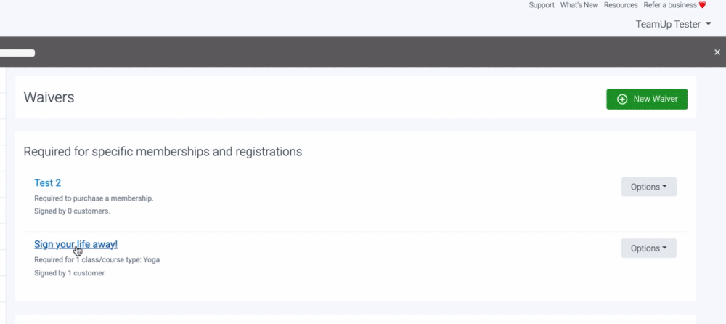This screenshot has width=726, height=324.
Task: Close the dark banner with the X
Action: point(717,52)
